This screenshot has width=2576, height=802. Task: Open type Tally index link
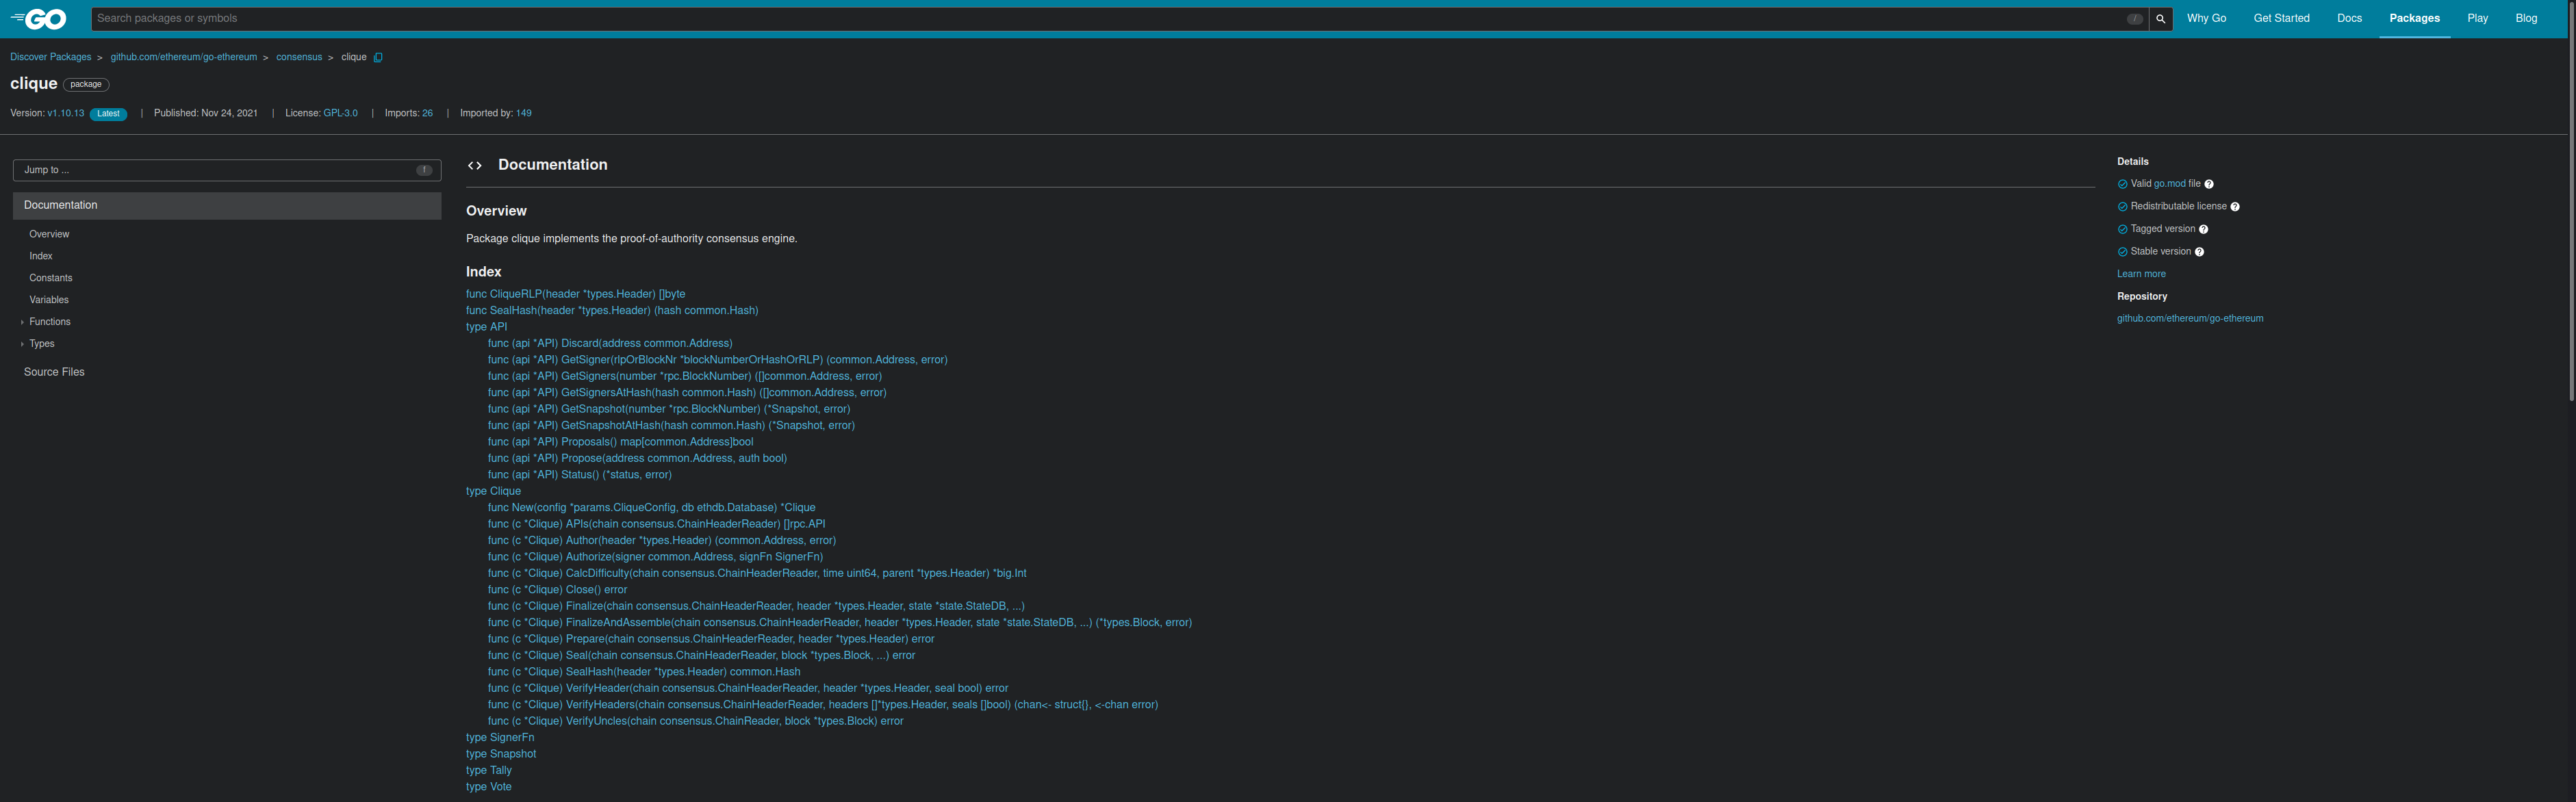point(489,771)
